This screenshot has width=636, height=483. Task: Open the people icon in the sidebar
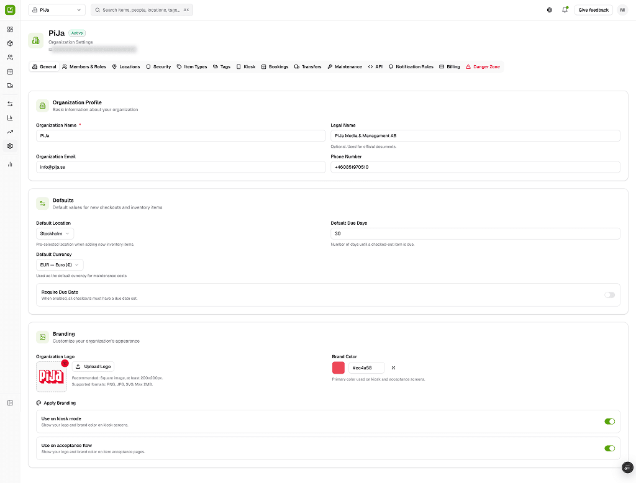click(x=10, y=57)
